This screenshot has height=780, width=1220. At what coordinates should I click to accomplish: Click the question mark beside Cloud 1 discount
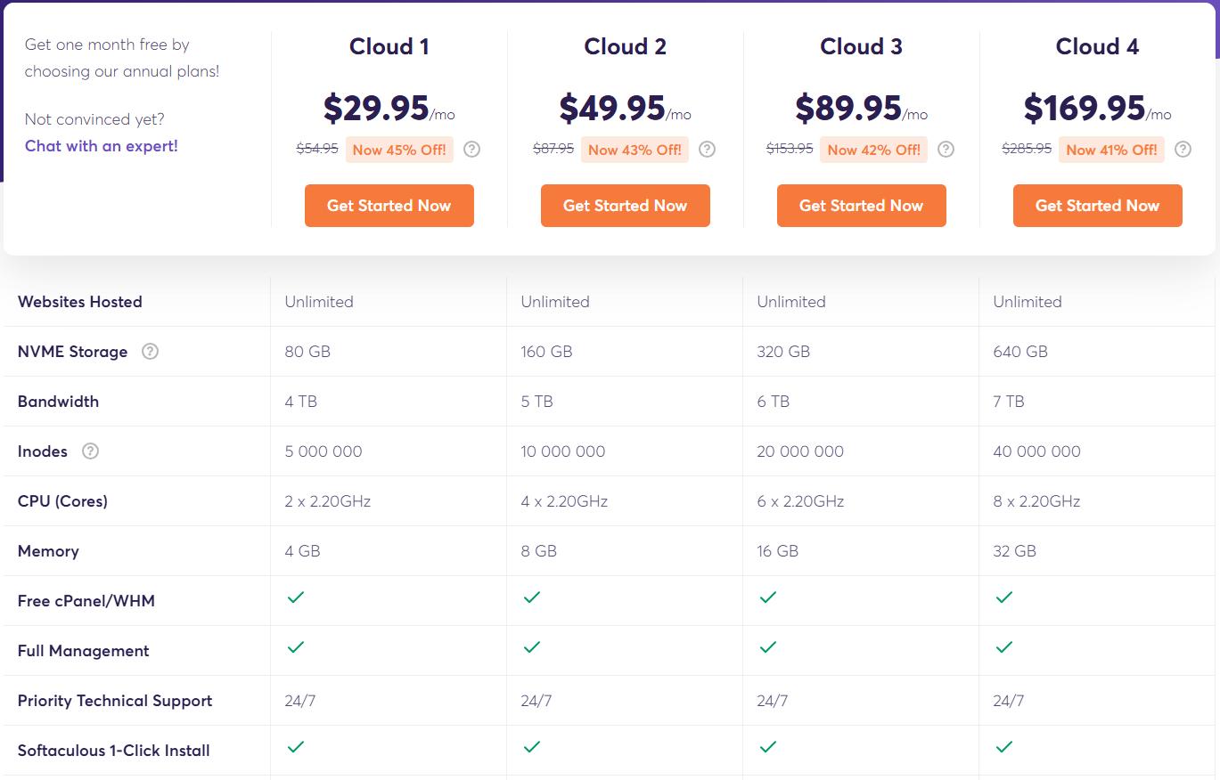[471, 150]
